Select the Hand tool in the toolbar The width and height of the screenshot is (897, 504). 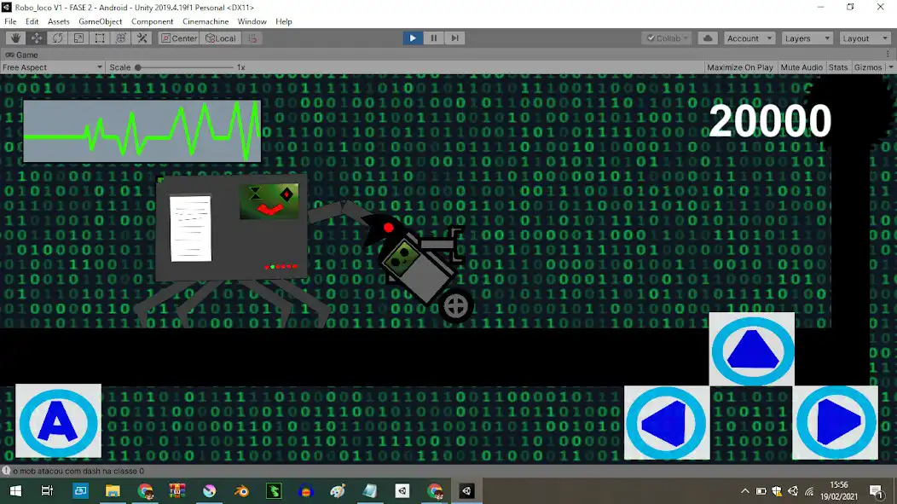pos(14,38)
